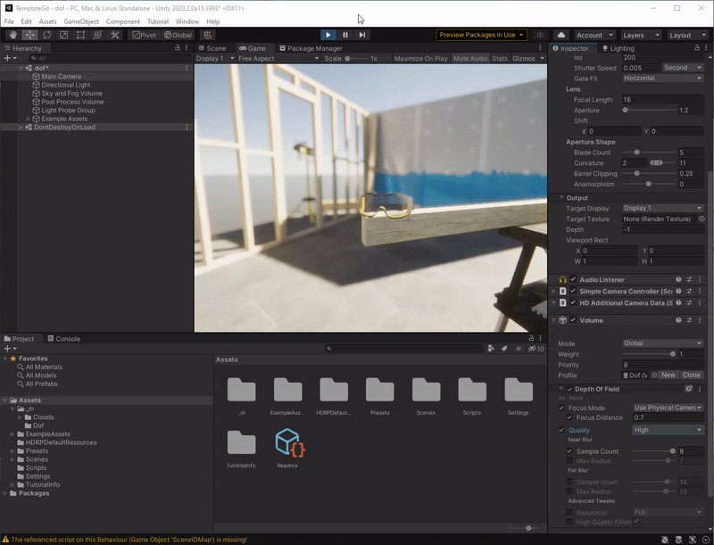Click Preview Packages in Use button
The image size is (714, 545).
(481, 35)
